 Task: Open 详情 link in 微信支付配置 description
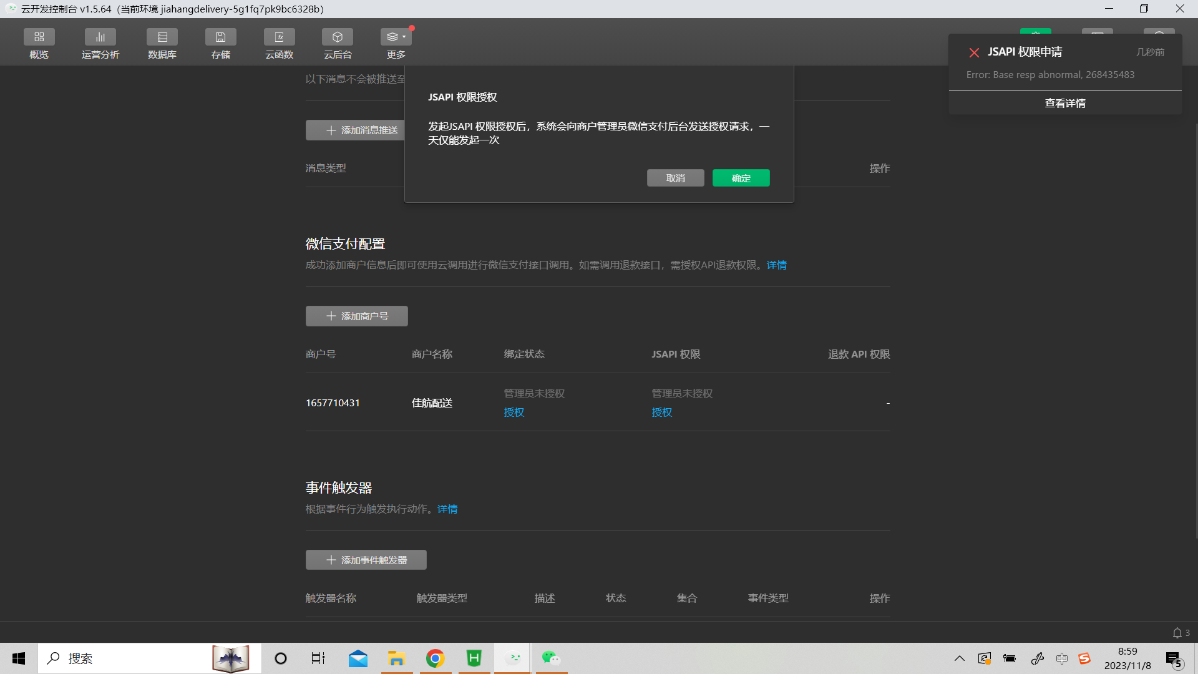click(x=776, y=265)
